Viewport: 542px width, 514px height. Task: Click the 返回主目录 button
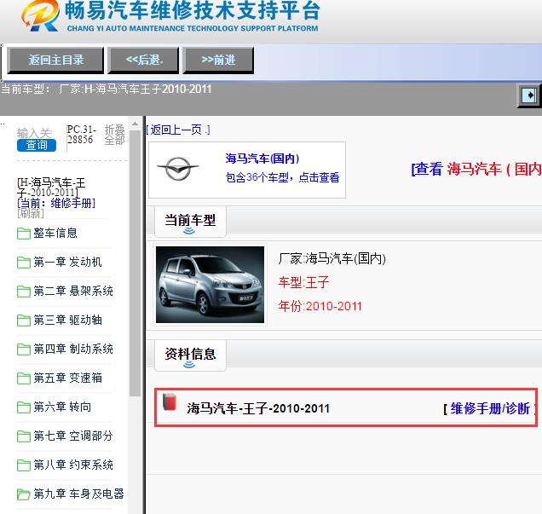coord(55,61)
